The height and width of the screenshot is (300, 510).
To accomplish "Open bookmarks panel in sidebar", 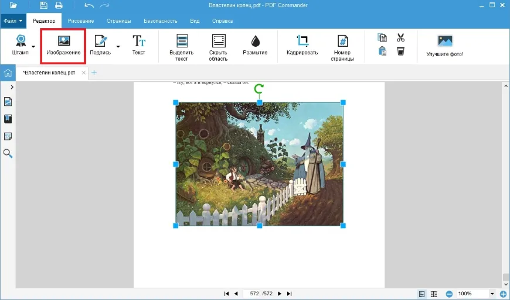I will [8, 119].
